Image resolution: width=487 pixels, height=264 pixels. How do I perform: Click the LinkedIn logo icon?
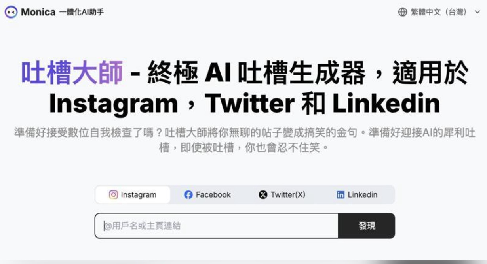tap(341, 195)
